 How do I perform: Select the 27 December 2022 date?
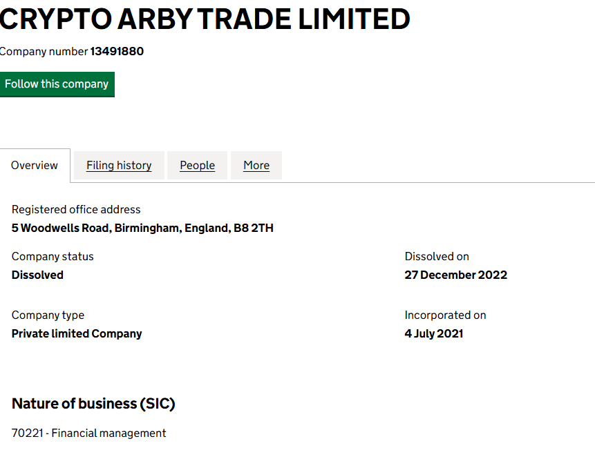point(456,275)
